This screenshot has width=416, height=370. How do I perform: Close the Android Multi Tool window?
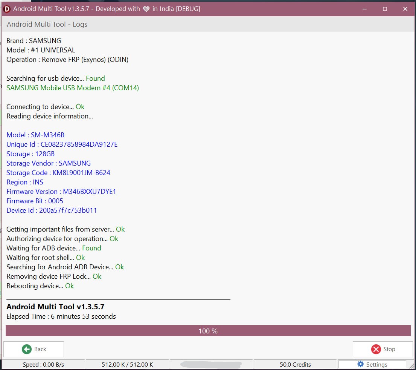coord(405,9)
